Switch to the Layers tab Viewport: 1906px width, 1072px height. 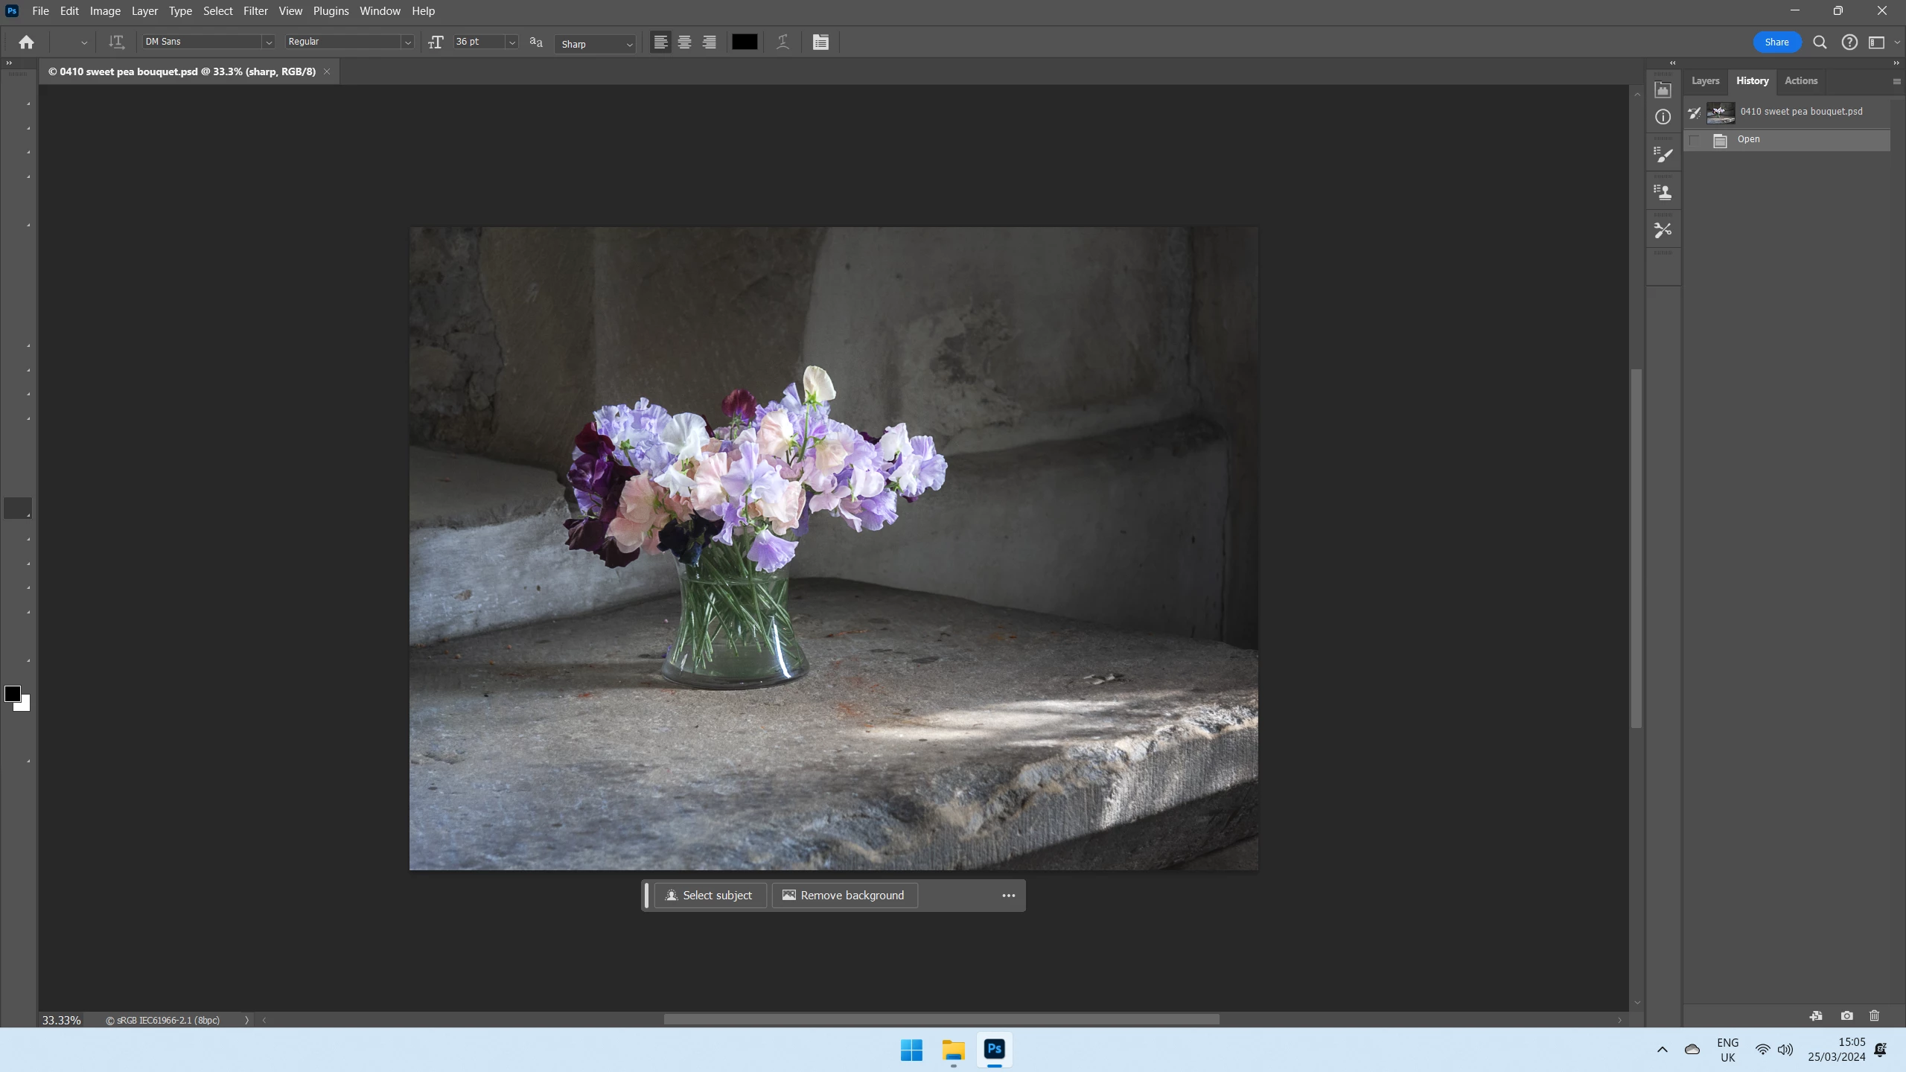pyautogui.click(x=1705, y=80)
